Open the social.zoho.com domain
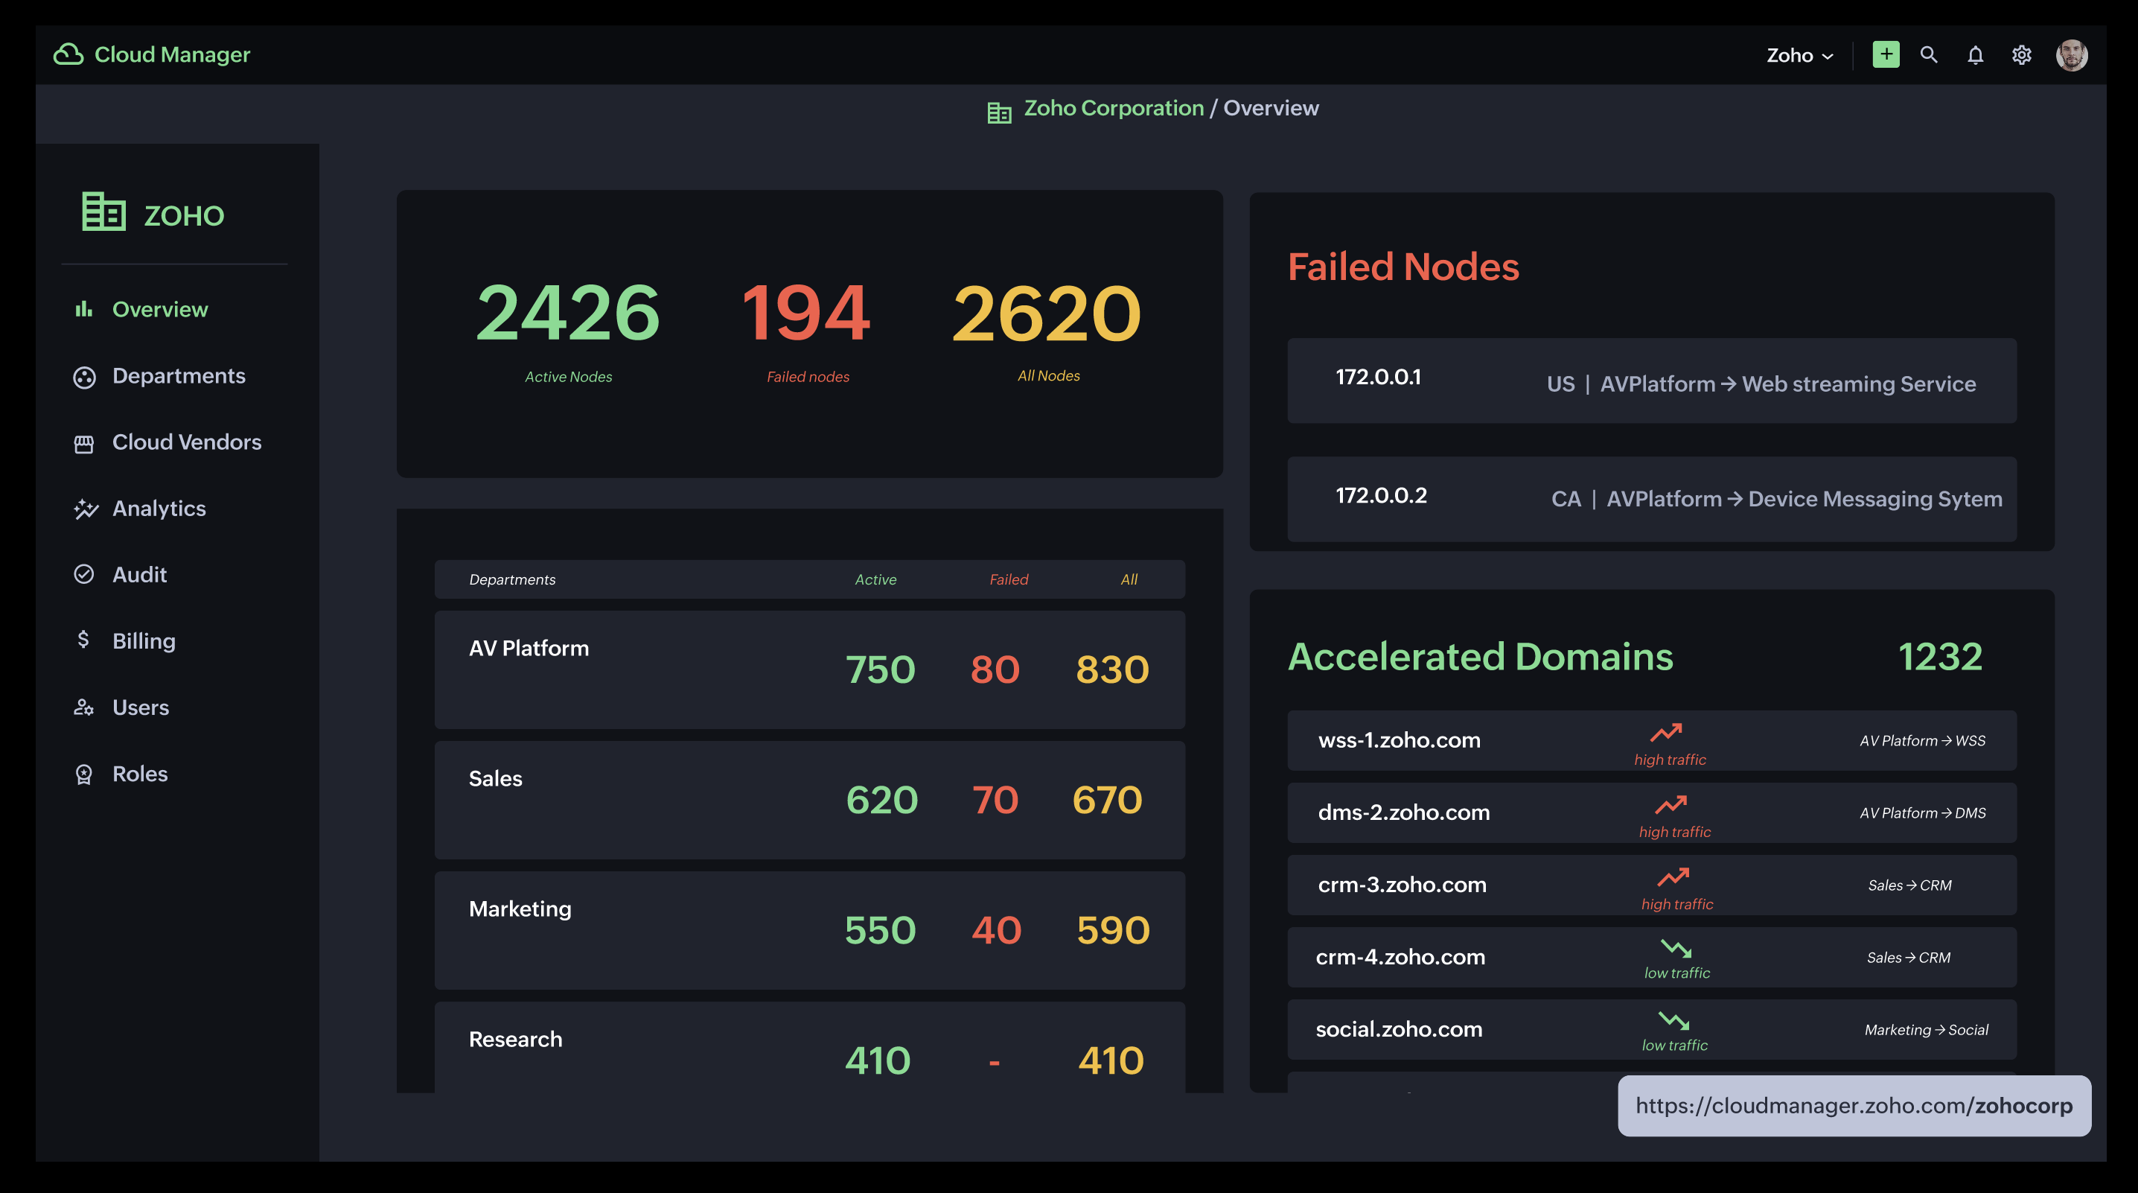2138x1193 pixels. (x=1652, y=1029)
